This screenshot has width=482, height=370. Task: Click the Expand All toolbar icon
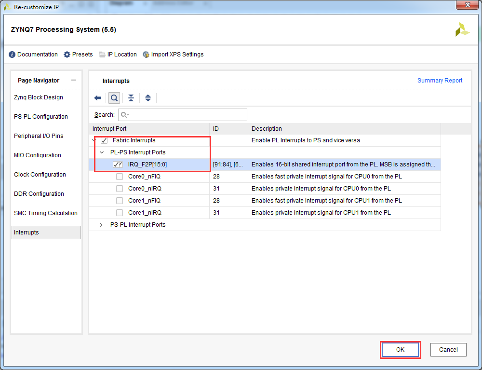(x=148, y=98)
